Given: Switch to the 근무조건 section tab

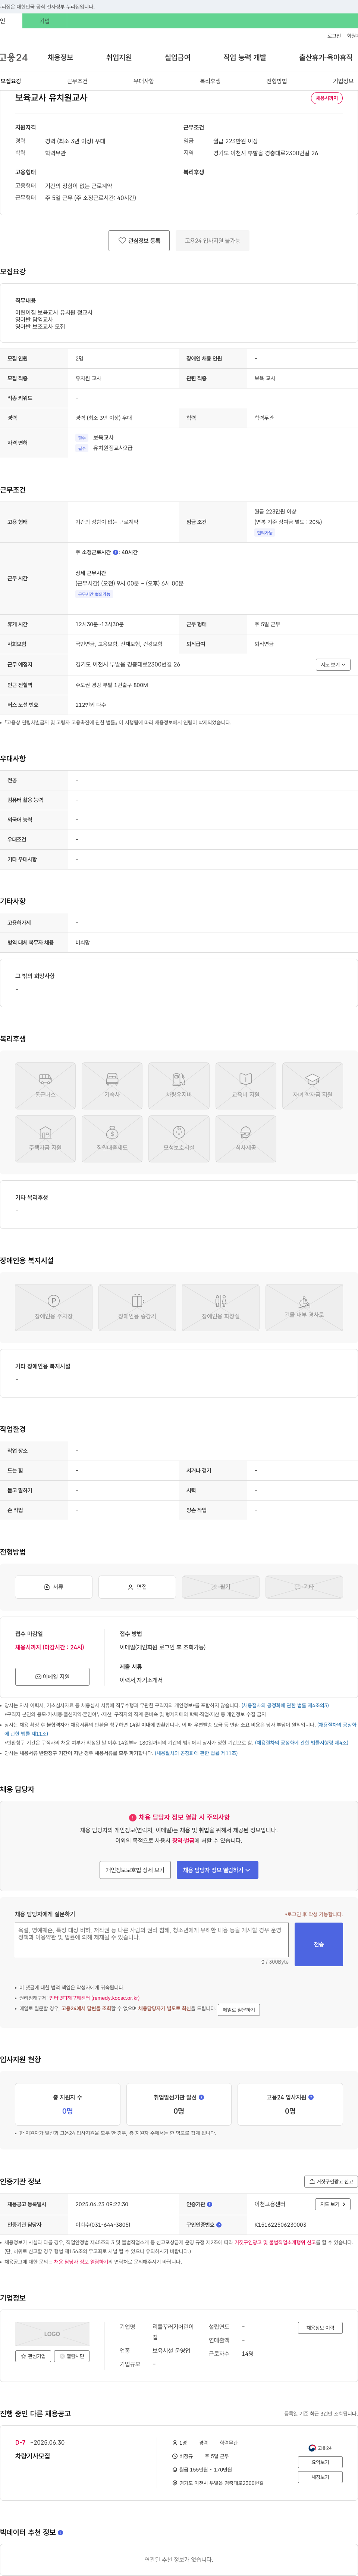Looking at the screenshot, I should [77, 81].
